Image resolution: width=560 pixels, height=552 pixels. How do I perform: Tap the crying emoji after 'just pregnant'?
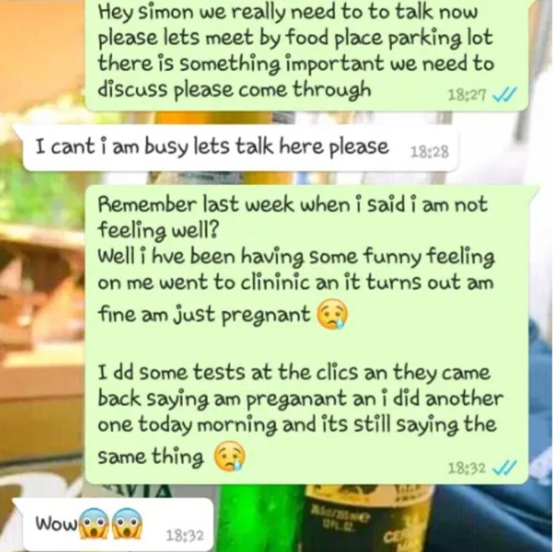332,314
